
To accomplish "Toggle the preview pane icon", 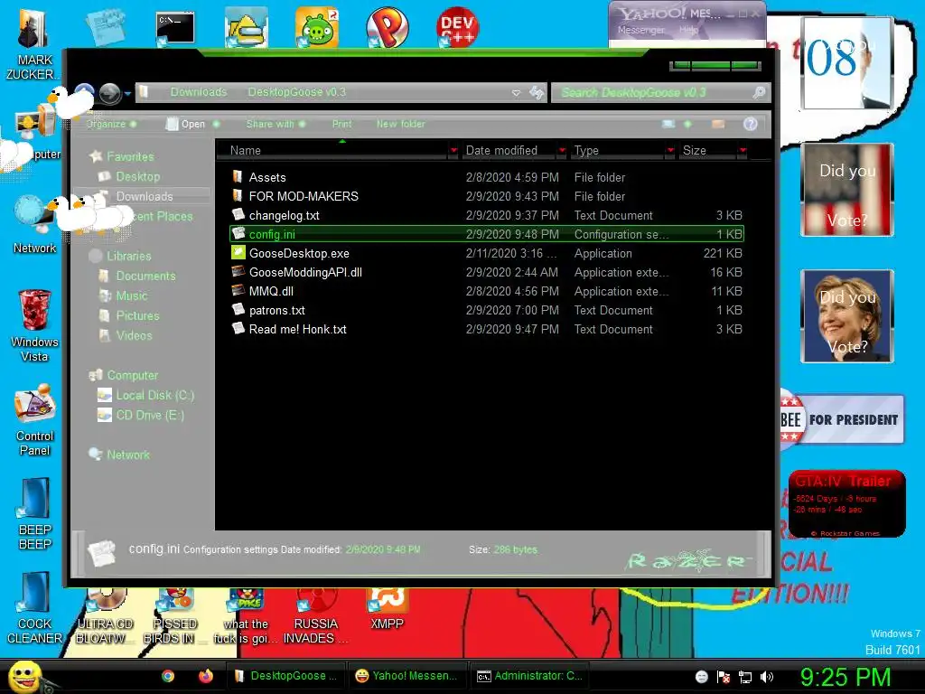I will 718,124.
